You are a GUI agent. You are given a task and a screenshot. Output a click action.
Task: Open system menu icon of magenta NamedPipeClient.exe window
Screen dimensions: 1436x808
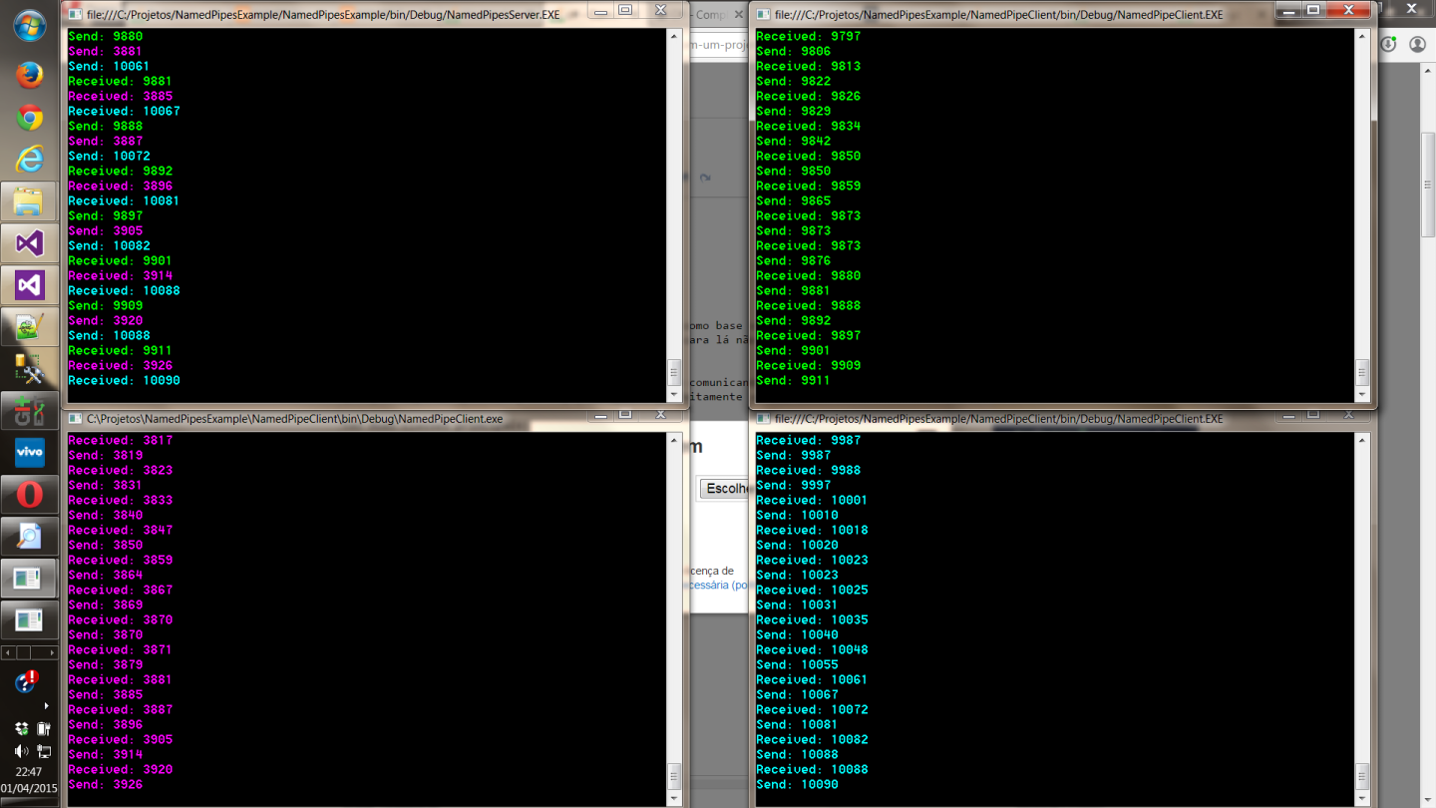[x=74, y=419]
